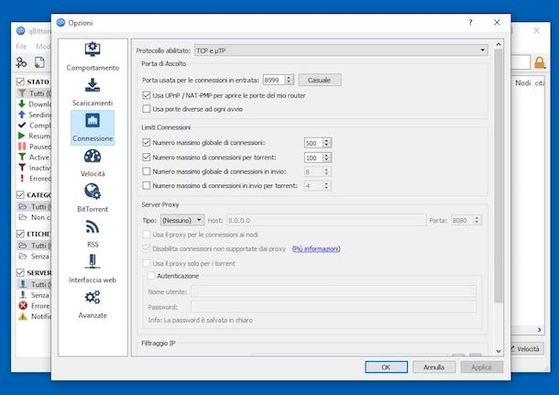This screenshot has height=395, width=559.
Task: Click the lock icon in qBittorrent window
Action: [540, 62]
